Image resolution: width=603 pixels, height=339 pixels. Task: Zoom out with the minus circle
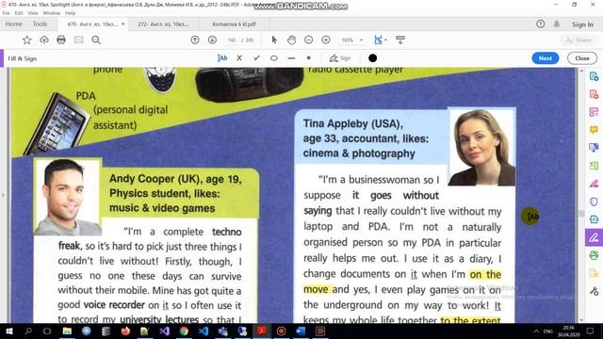308,40
